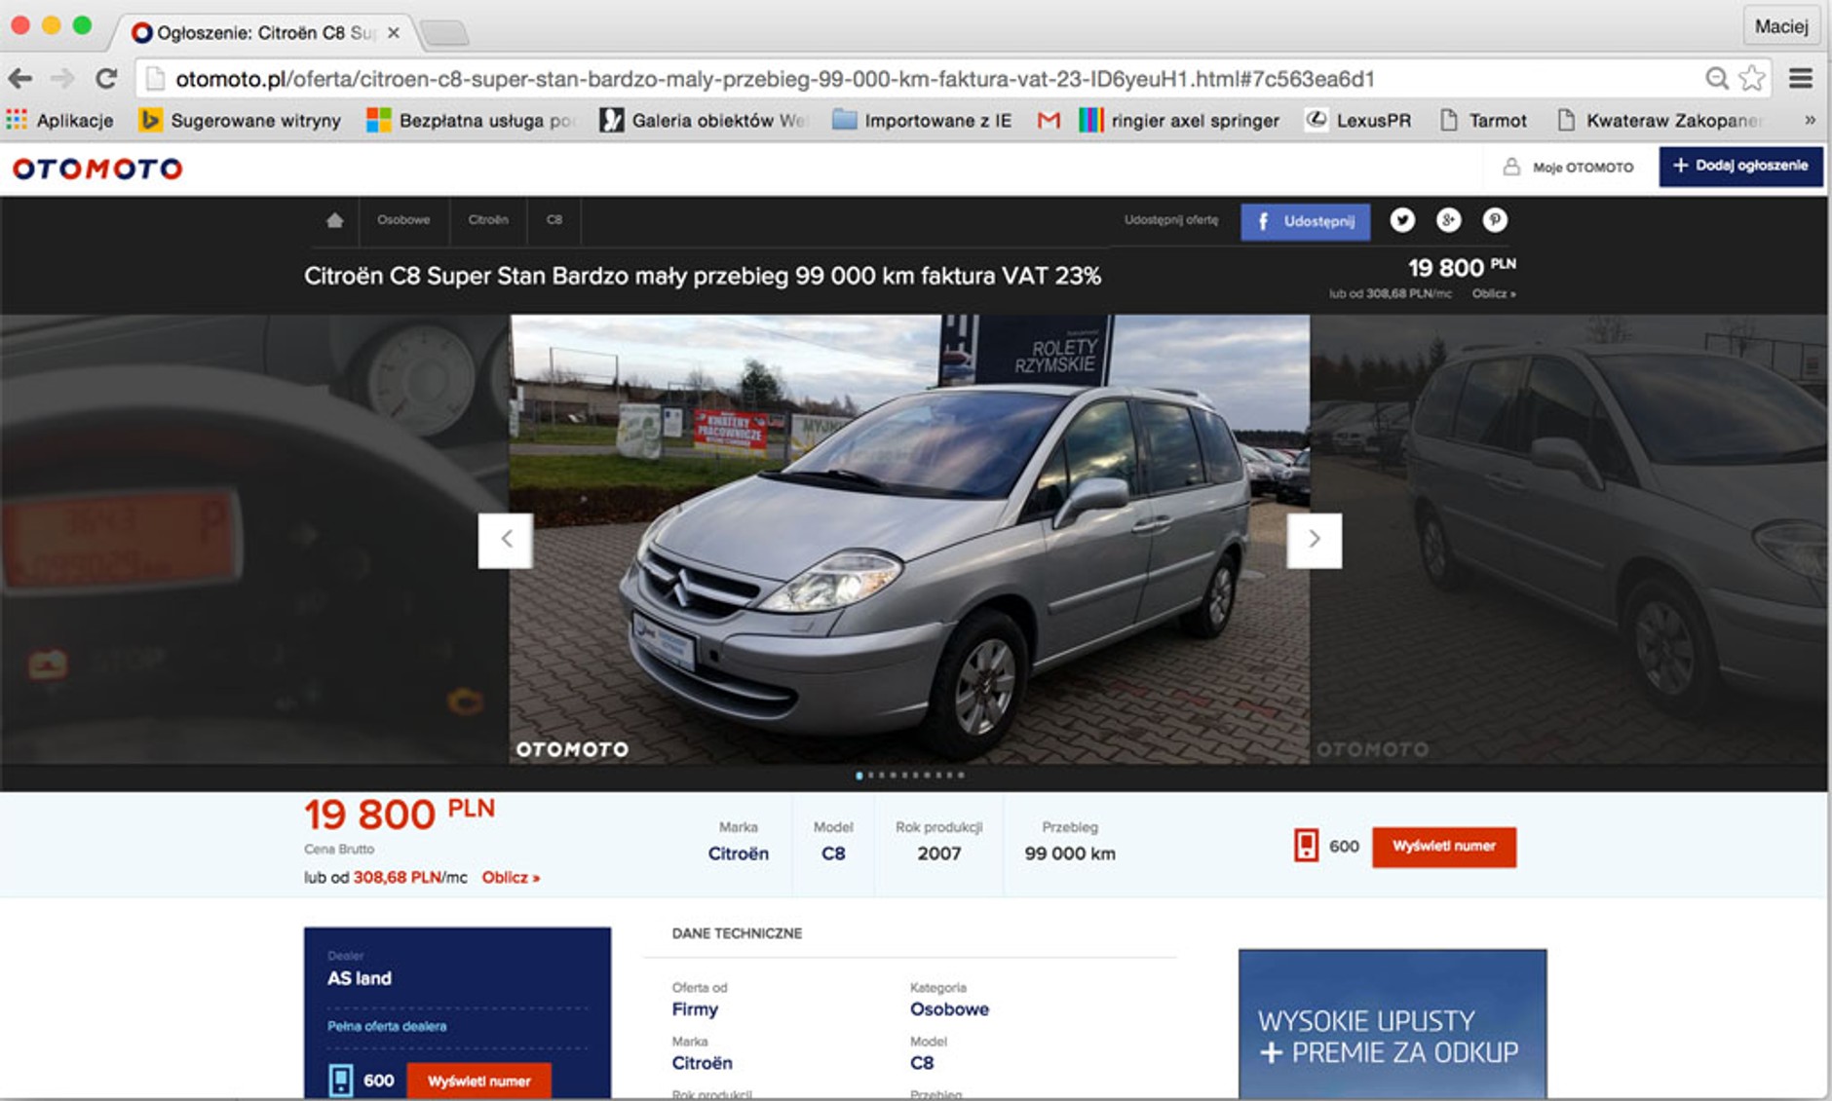Click the Wyświetl numer button
Screen dimensions: 1832x1101
(1444, 847)
